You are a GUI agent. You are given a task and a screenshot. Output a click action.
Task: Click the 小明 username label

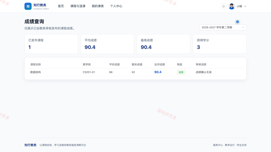point(239,6)
